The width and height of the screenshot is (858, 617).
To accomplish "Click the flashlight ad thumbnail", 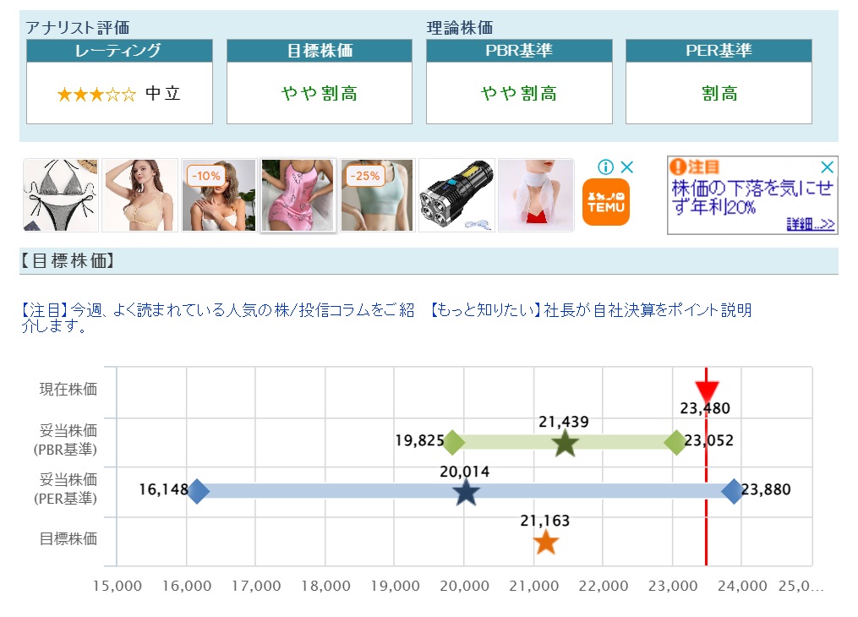I will click(x=456, y=195).
